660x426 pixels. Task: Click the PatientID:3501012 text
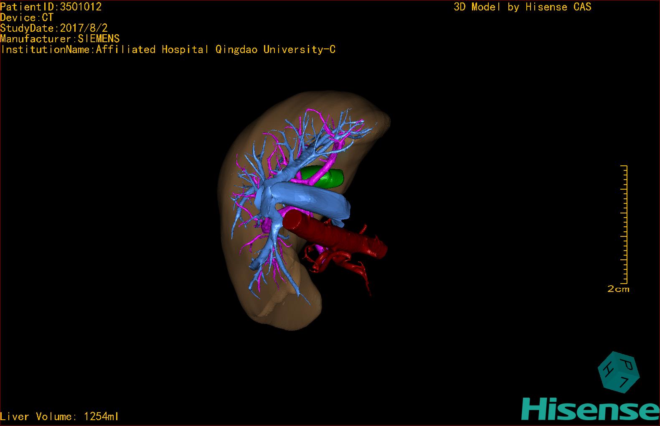coord(51,7)
